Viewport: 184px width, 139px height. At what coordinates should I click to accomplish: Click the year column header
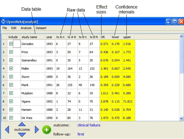[50, 37]
